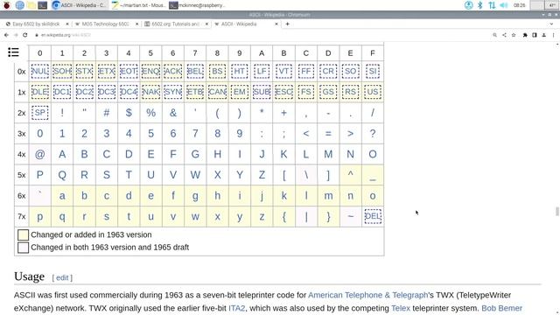
Task: Follow the ITA2 link
Action: pos(237,308)
